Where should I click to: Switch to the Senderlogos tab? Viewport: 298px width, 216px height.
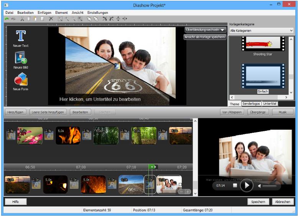[x=251, y=104]
